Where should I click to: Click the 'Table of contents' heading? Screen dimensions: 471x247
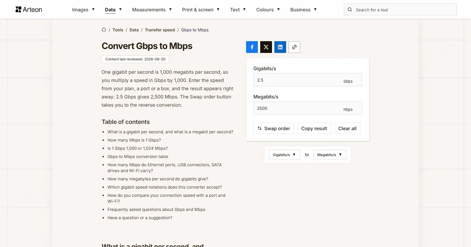[126, 122]
